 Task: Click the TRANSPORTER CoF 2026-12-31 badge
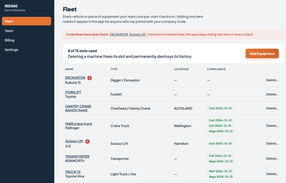coord(220,156)
